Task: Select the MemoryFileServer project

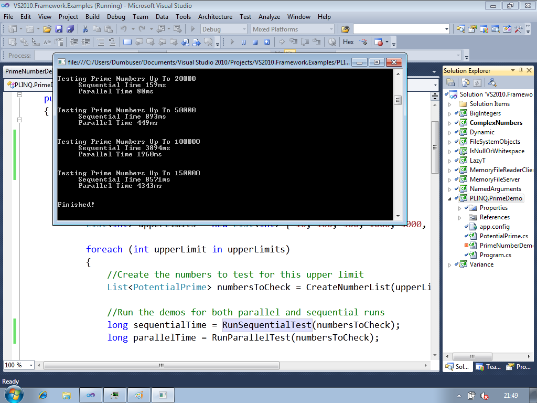Action: coord(495,179)
